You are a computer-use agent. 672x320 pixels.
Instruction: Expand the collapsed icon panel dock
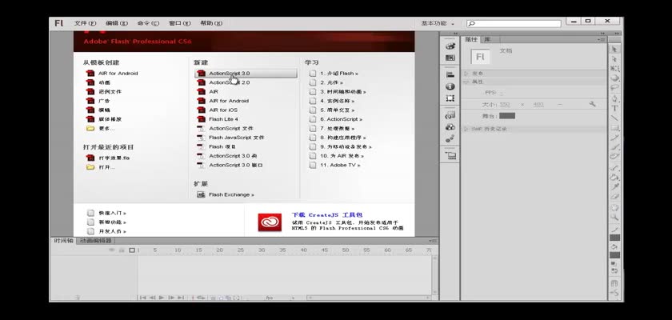455,33
